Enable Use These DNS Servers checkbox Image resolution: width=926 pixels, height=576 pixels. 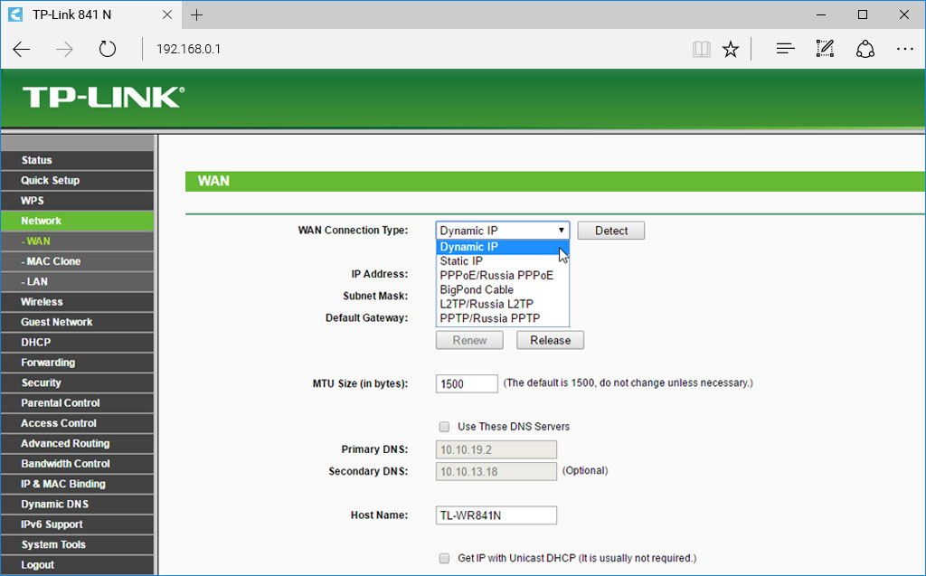coord(444,427)
